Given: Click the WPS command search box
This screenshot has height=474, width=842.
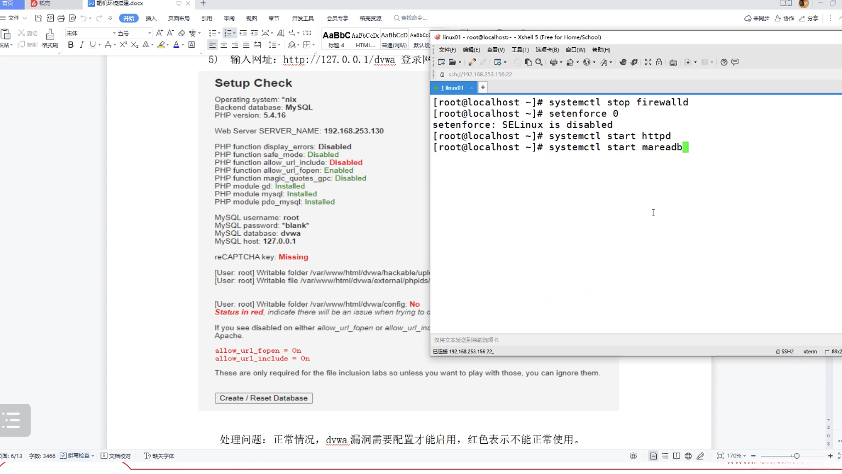Looking at the screenshot, I should click(x=411, y=18).
